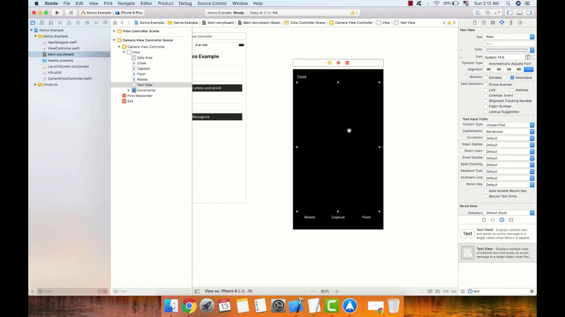
Task: Open the Return Key dropdown
Action: point(509,184)
